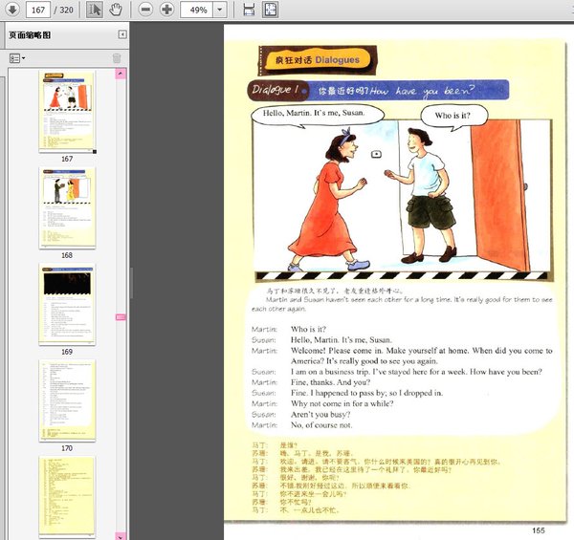Click the fit width scrolling icon
This screenshot has width=574, height=540.
249,10
